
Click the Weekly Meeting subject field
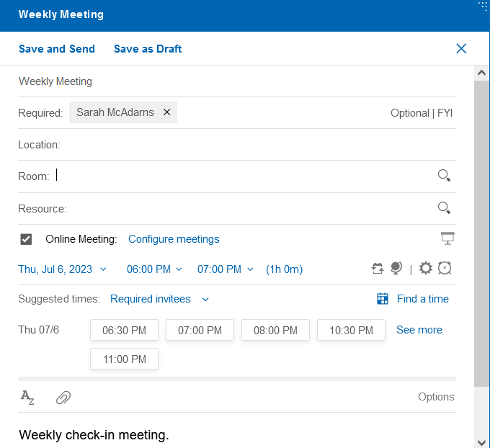click(237, 81)
